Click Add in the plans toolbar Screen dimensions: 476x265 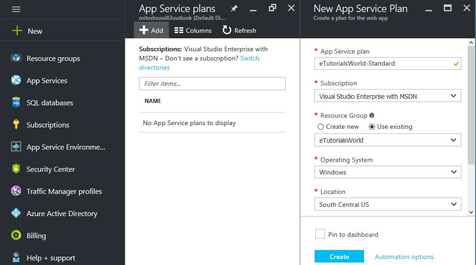tap(151, 30)
